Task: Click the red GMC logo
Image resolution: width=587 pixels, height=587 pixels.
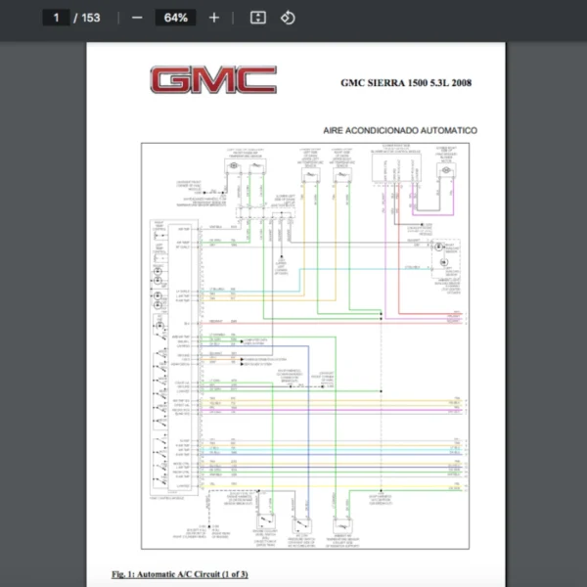Action: pos(213,80)
